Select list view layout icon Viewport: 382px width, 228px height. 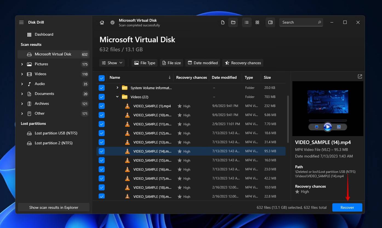point(247,22)
